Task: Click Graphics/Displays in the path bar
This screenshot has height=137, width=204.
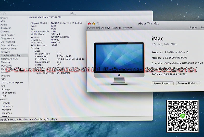Action: coord(46,119)
